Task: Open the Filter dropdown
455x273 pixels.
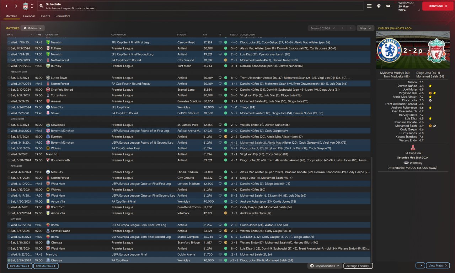Action: [365, 28]
